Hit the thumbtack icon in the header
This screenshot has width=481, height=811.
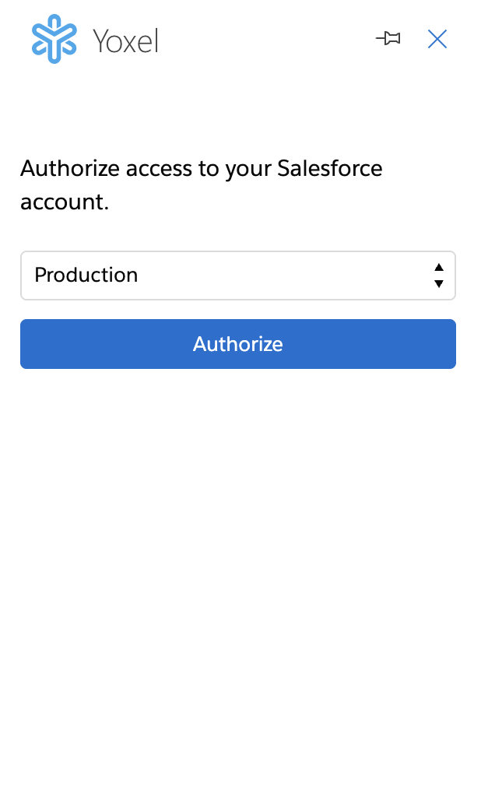click(x=388, y=39)
